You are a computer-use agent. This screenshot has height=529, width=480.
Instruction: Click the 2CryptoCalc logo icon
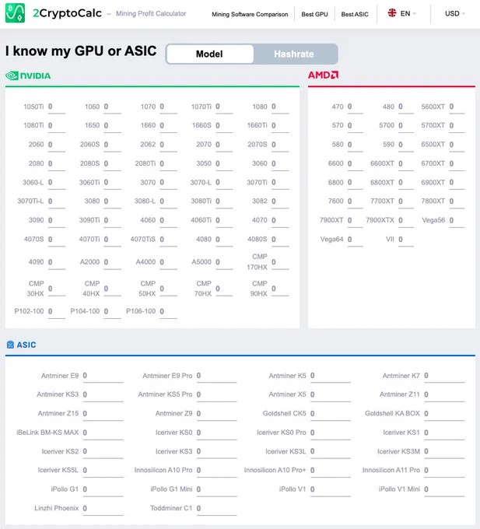(16, 12)
